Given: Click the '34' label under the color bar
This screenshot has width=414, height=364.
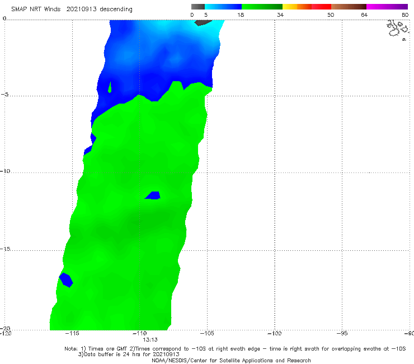Looking at the screenshot, I should click(x=280, y=15).
